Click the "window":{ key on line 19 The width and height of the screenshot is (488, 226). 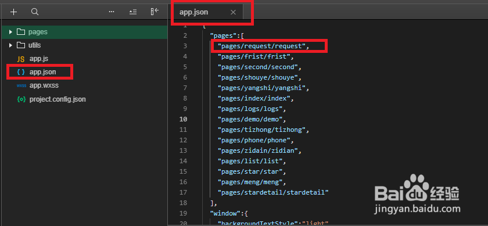229,214
